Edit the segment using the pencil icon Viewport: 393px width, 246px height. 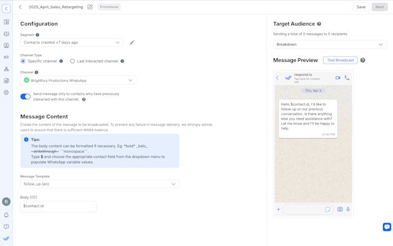[x=132, y=42]
